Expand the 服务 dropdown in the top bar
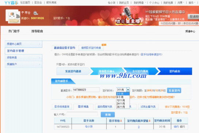The width and height of the screenshot is (199, 133). (192, 3)
